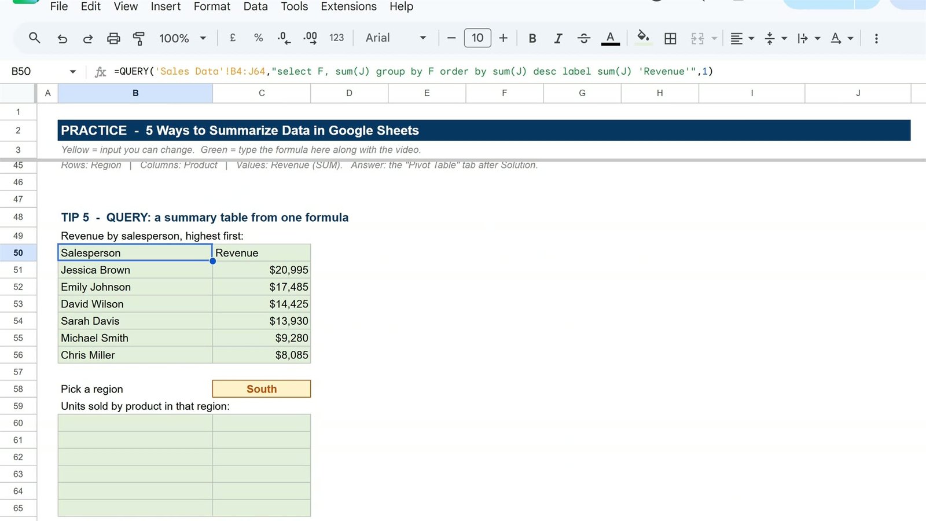Open more number formats (123)

336,38
